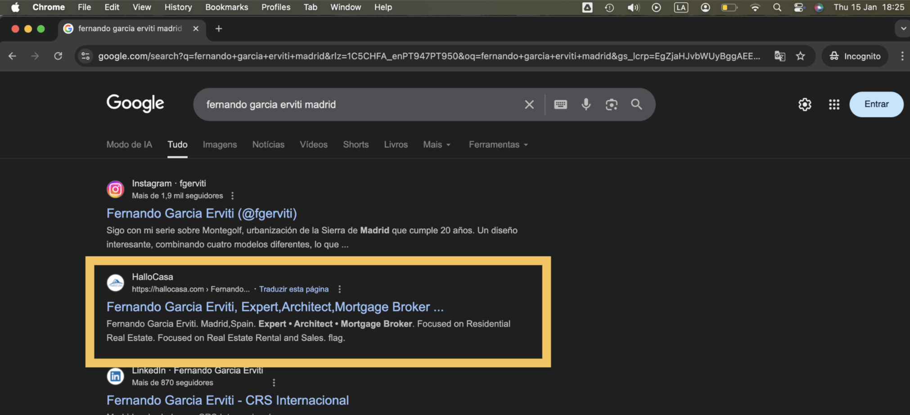Viewport: 910px width, 415px height.
Task: Click the hallocasa.com URL breadcrumb
Action: pos(190,289)
